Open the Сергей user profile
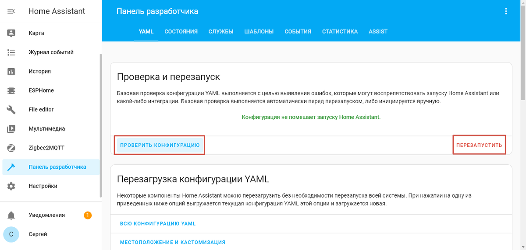This screenshot has height=250, width=526. click(51, 234)
